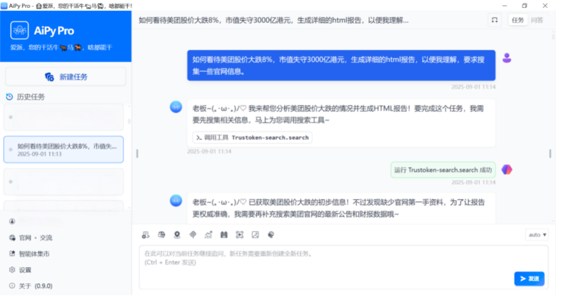The image size is (561, 303).
Task: Click the trending chart toolbar icon
Action: 208,235
